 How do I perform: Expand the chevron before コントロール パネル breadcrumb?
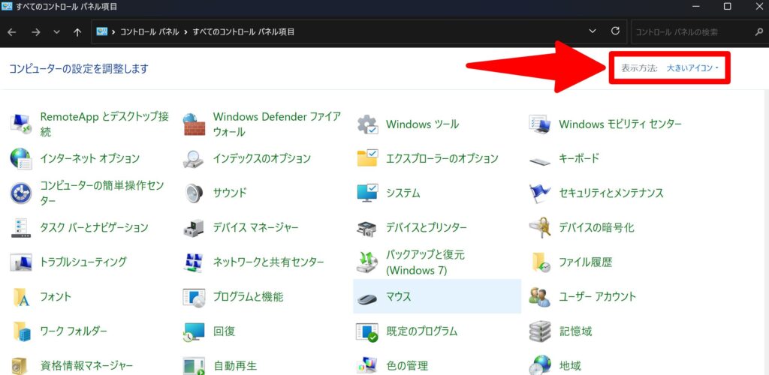[114, 32]
